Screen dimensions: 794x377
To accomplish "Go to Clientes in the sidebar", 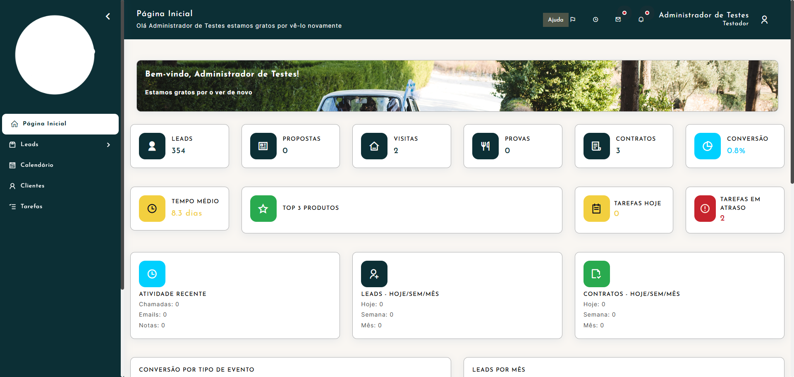I will (x=32, y=186).
